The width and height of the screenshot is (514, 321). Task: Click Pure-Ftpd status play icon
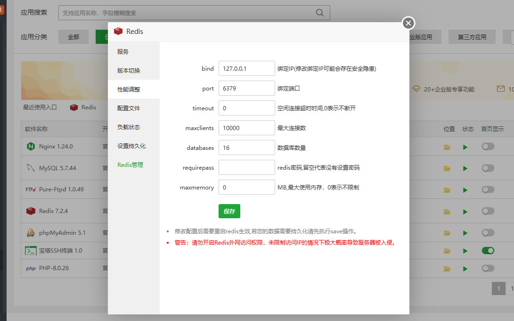pyautogui.click(x=465, y=190)
